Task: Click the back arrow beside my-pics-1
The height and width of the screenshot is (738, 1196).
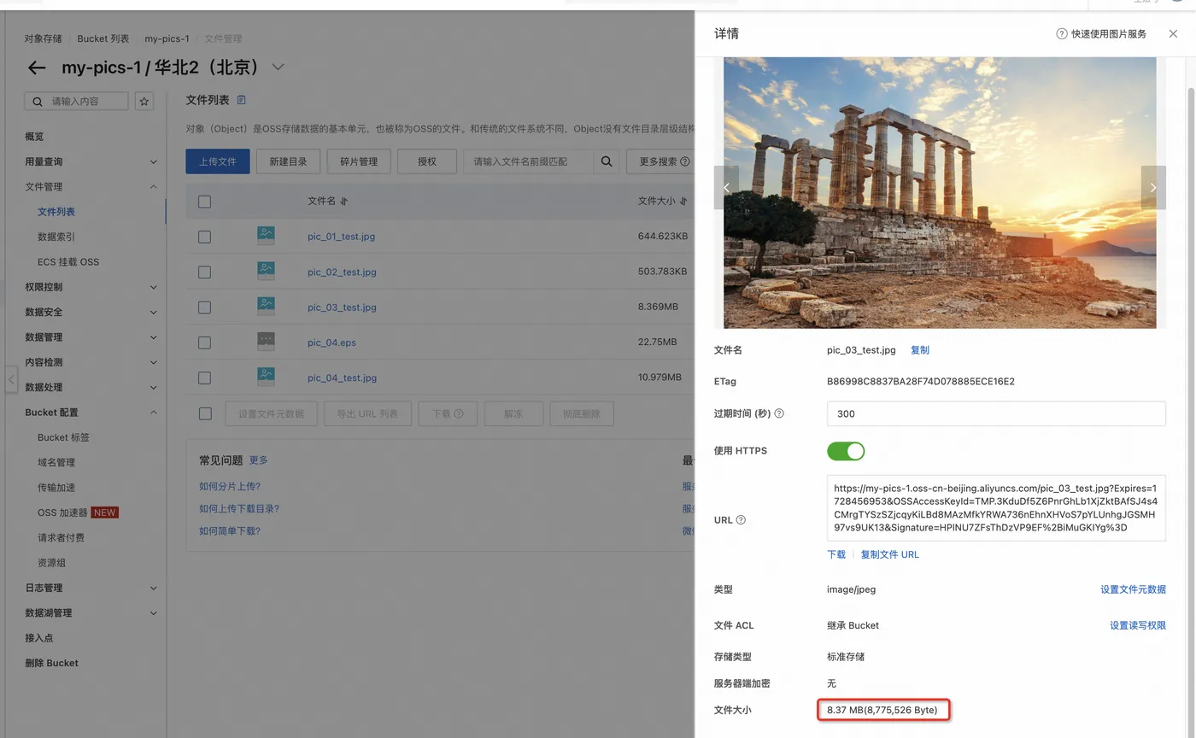Action: tap(36, 67)
